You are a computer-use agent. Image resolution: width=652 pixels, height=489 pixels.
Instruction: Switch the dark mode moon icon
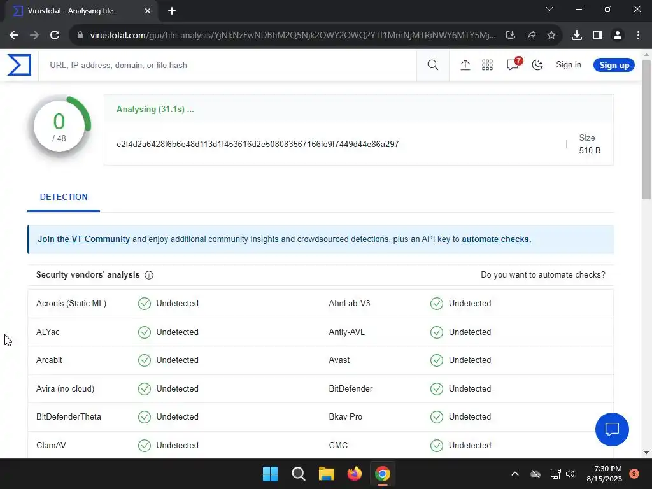pos(537,65)
